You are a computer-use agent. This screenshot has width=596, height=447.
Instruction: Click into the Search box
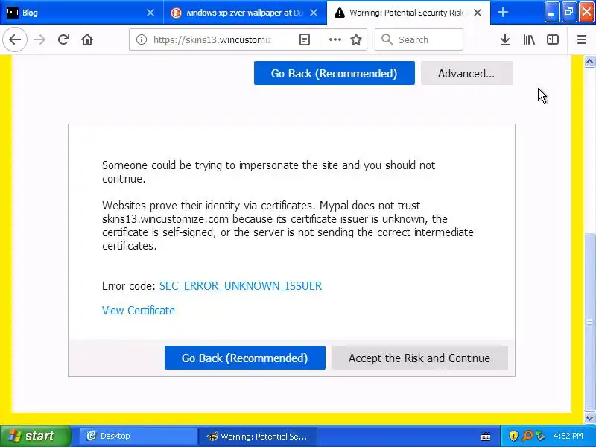coord(419,39)
